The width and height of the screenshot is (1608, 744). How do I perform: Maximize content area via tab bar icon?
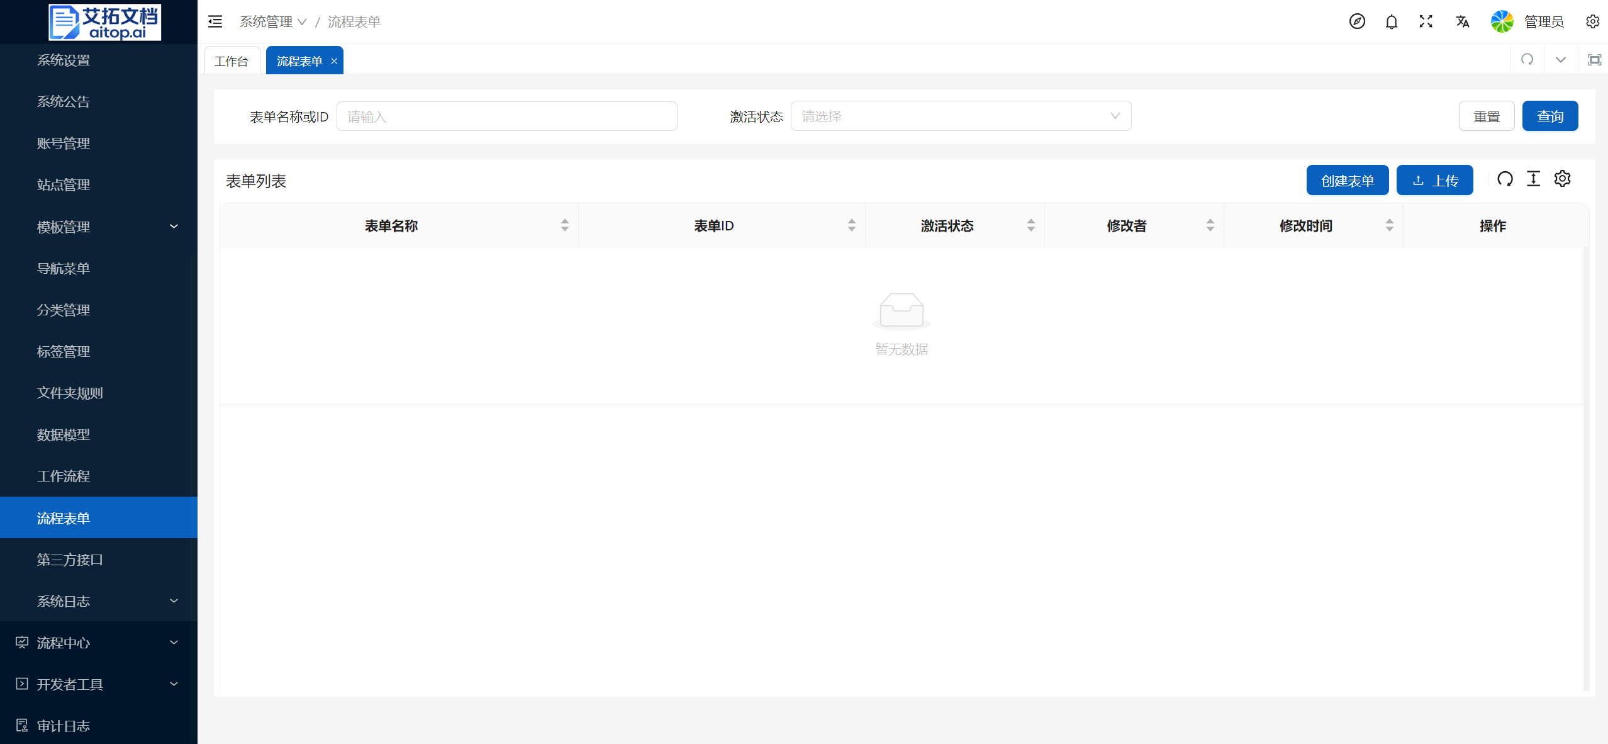click(x=1594, y=60)
